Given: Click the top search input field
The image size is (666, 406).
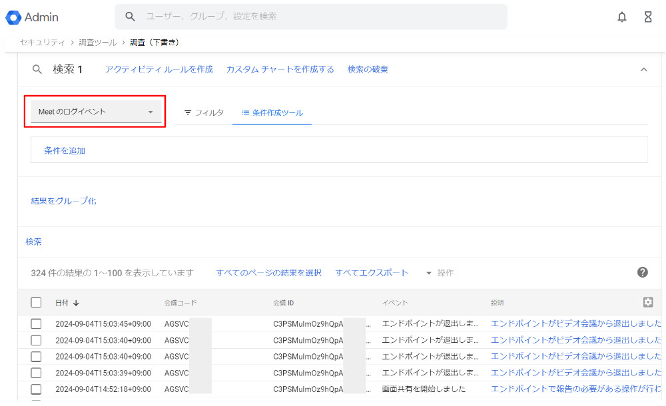Looking at the screenshot, I should pyautogui.click(x=320, y=17).
